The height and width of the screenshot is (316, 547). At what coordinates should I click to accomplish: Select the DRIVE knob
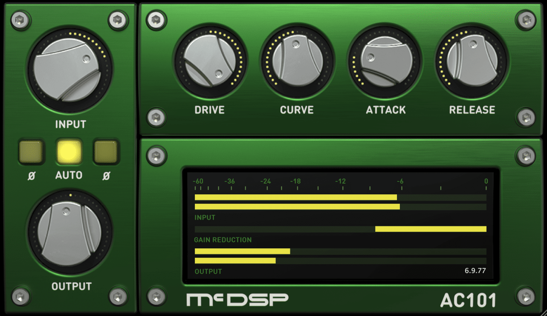pos(210,62)
